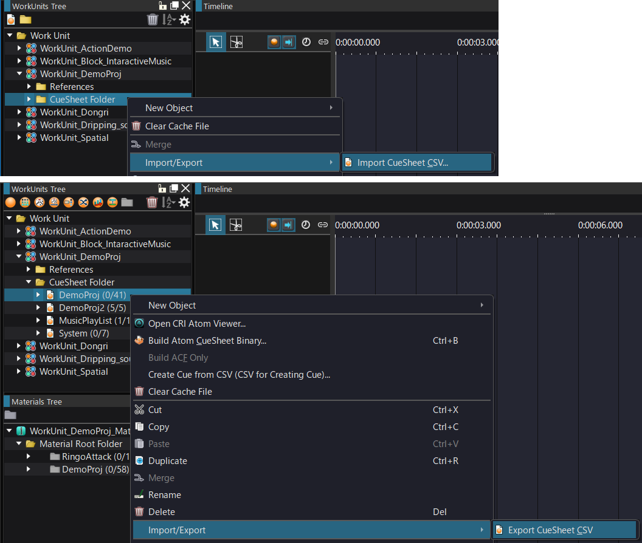642x543 pixels.
Task: Choose Delete in lower context menu
Action: (312, 512)
